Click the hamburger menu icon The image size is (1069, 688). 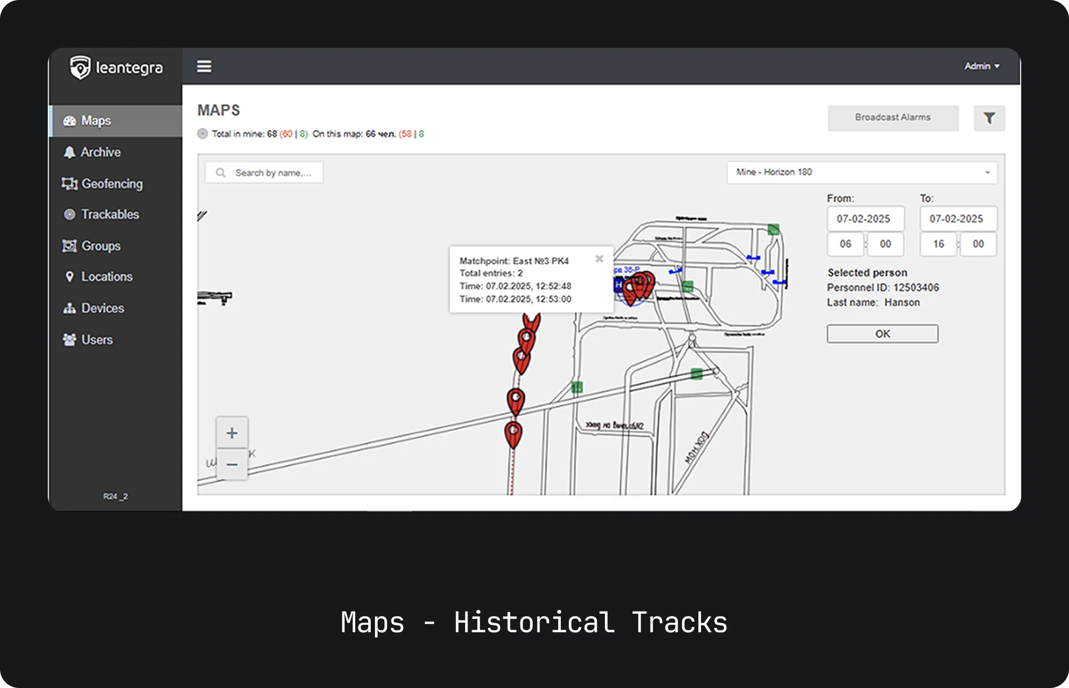204,66
